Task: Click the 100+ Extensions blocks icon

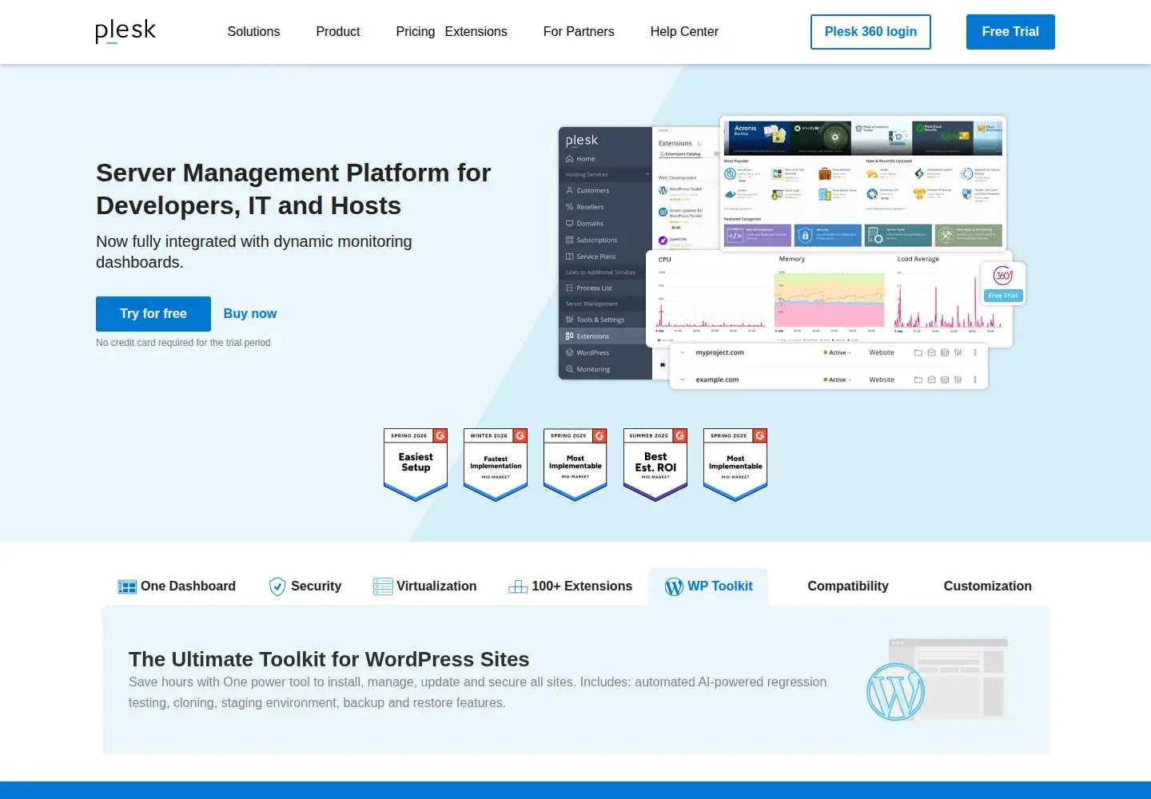Action: pos(518,586)
